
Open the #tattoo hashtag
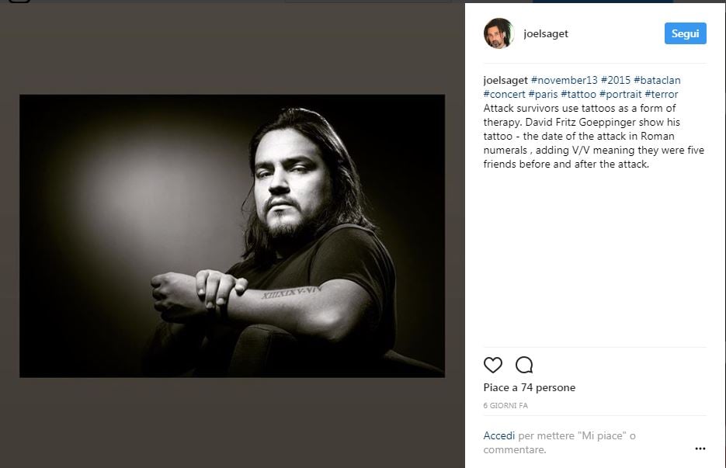[x=578, y=95]
